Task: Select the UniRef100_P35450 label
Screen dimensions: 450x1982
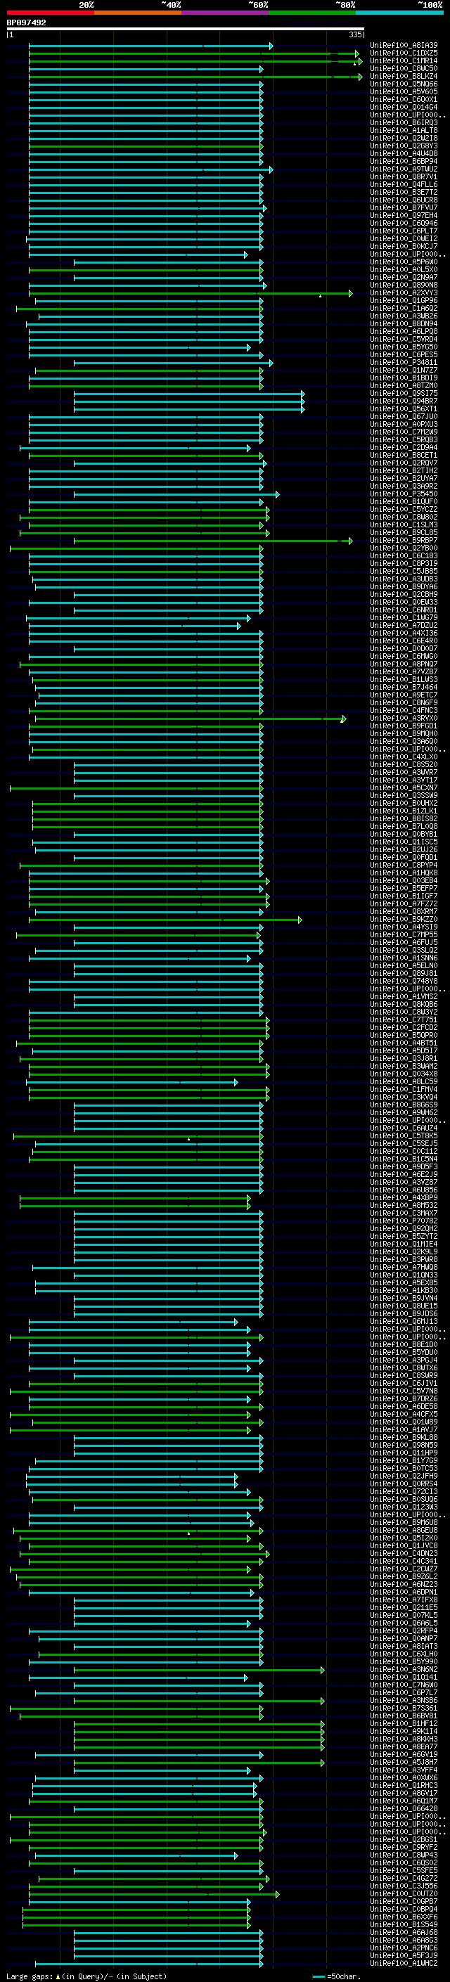Action: 404,494
